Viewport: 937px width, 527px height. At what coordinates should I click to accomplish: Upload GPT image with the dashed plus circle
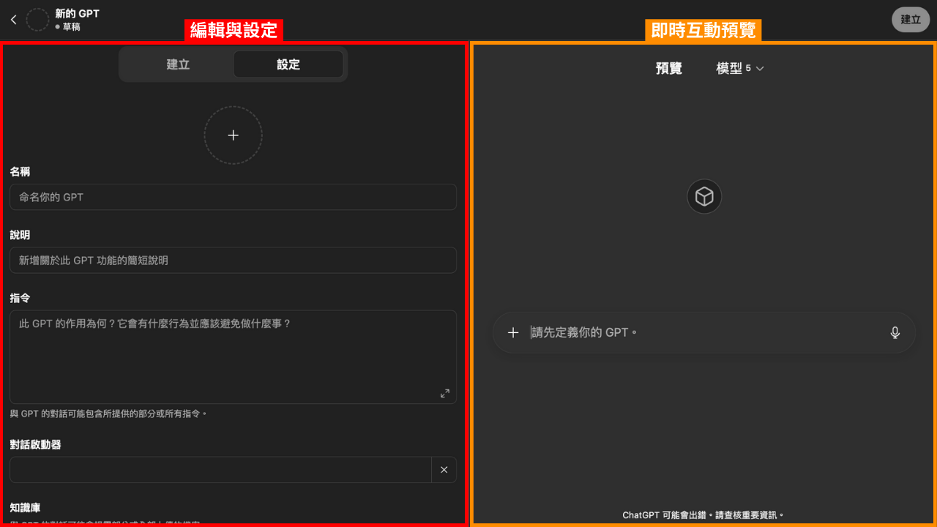(x=233, y=135)
